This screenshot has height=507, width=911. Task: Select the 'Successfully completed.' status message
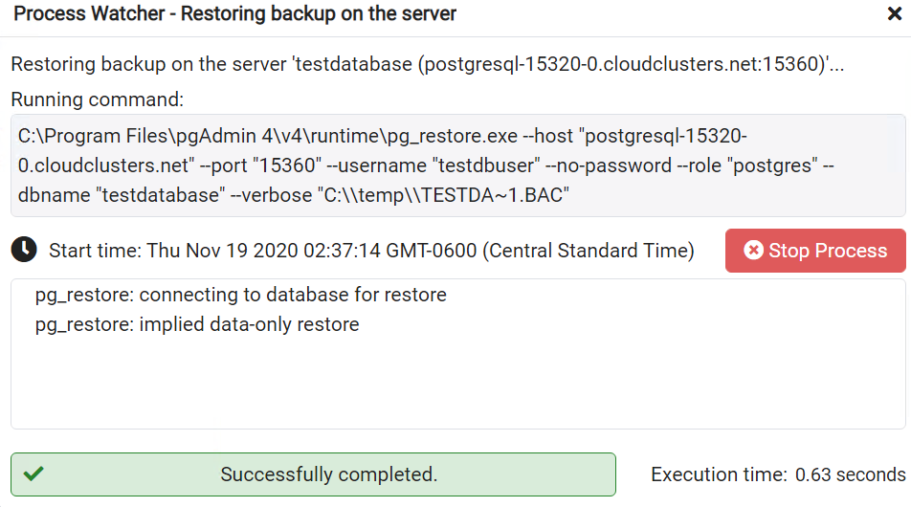click(328, 474)
